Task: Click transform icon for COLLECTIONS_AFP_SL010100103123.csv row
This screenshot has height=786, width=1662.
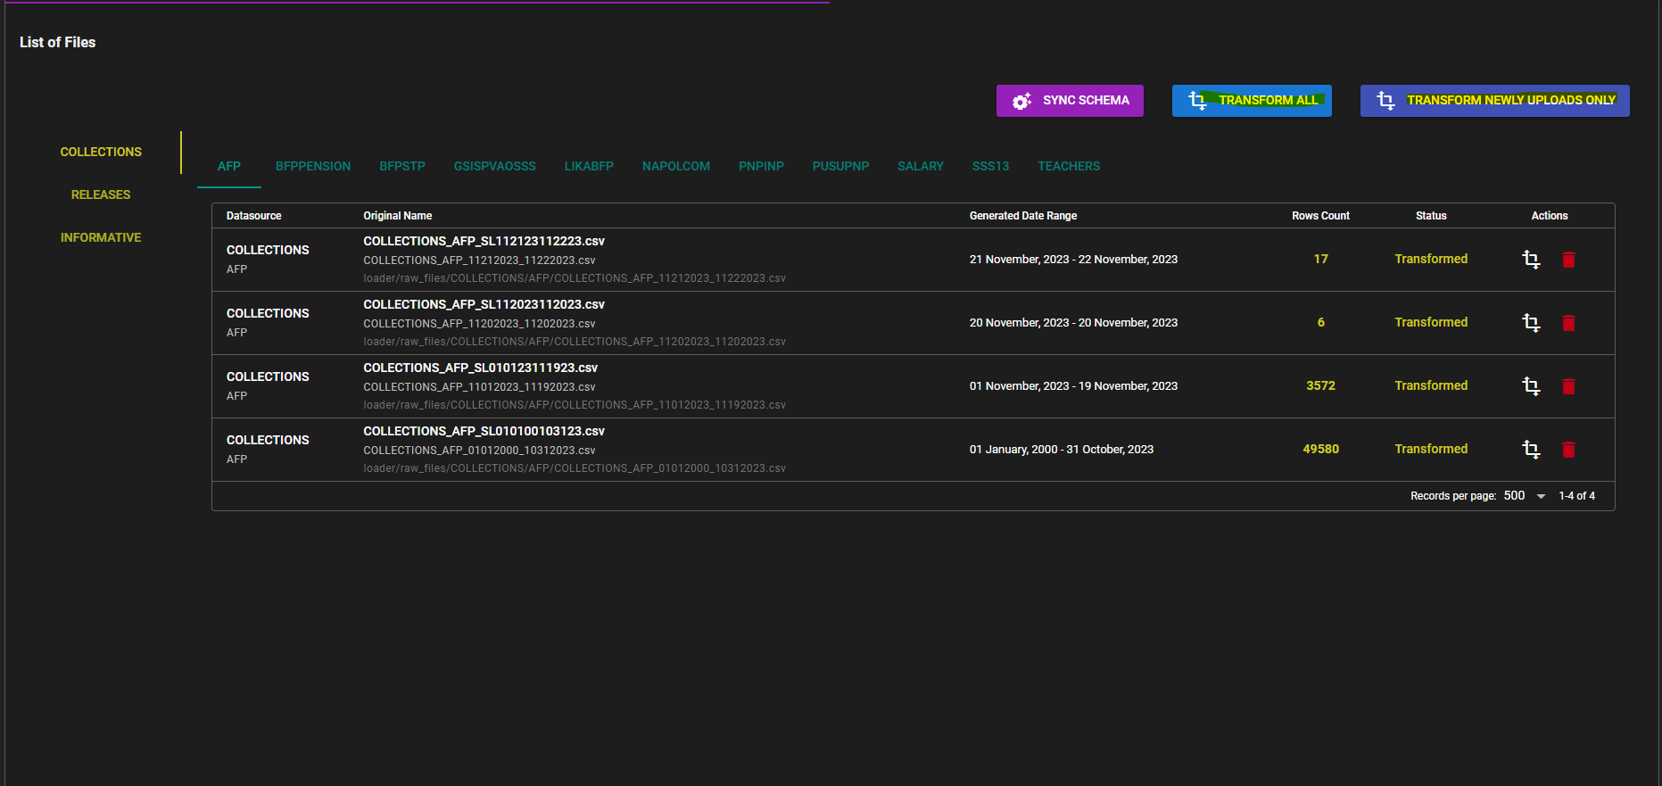Action: tap(1531, 450)
